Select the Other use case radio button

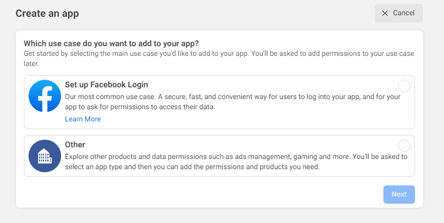(x=404, y=146)
